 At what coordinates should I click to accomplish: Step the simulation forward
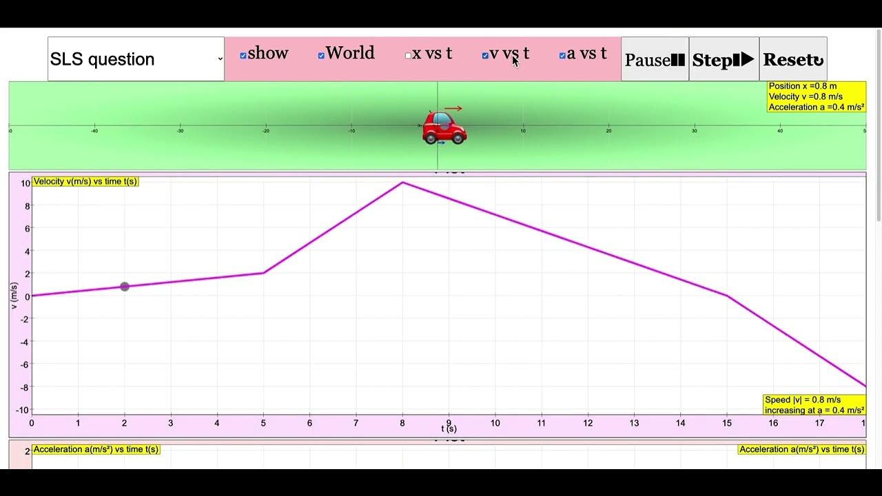click(x=724, y=59)
